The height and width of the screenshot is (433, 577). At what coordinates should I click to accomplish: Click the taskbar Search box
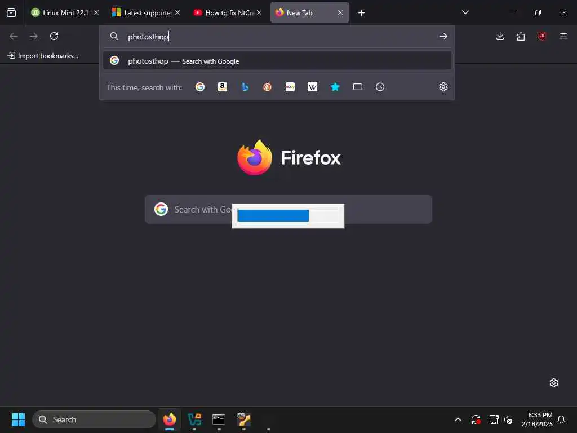click(94, 419)
